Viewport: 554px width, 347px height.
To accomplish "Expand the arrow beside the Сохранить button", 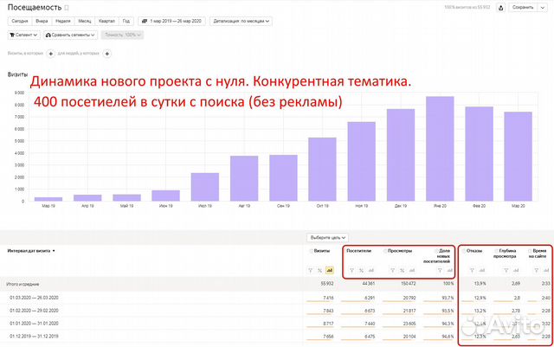I will click(543, 8).
